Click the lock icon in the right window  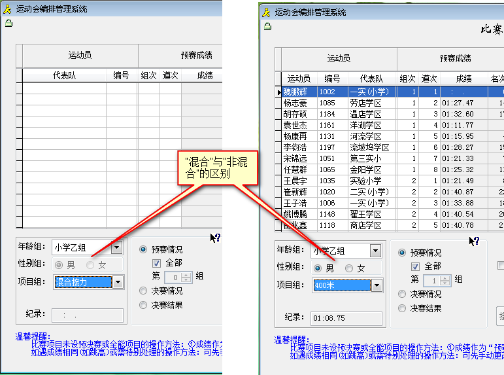coord(267,27)
